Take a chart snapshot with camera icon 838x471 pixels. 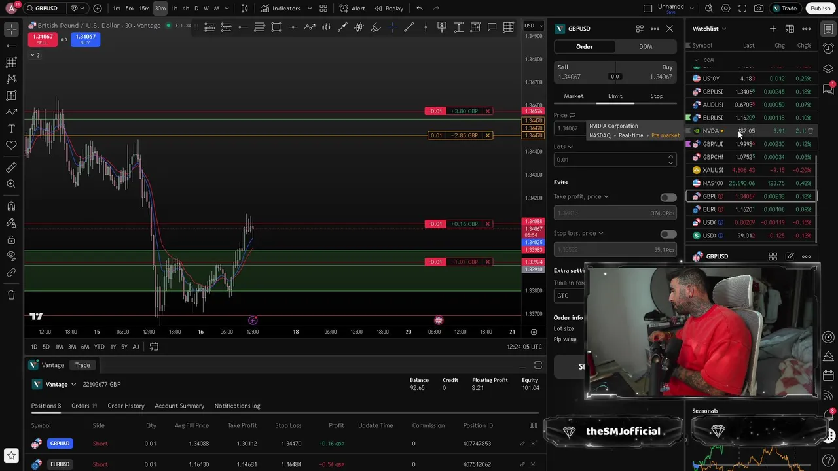pos(758,9)
